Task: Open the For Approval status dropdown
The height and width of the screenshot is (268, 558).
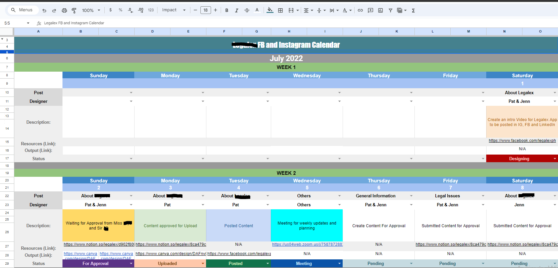Action: point(131,263)
